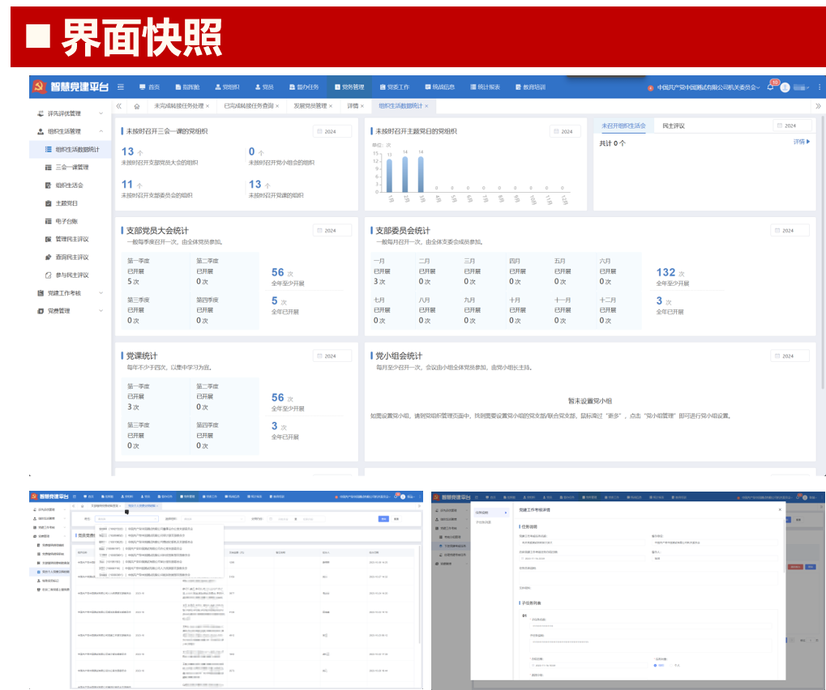Open 电子台账 sidebar item
The width and height of the screenshot is (826, 690).
[66, 221]
